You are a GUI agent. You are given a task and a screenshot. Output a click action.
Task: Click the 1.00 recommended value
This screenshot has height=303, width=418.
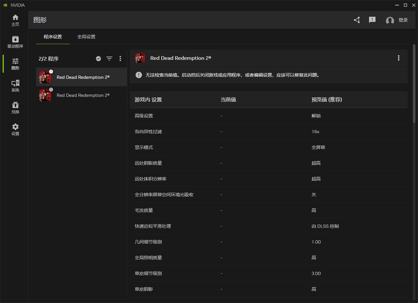(x=316, y=242)
